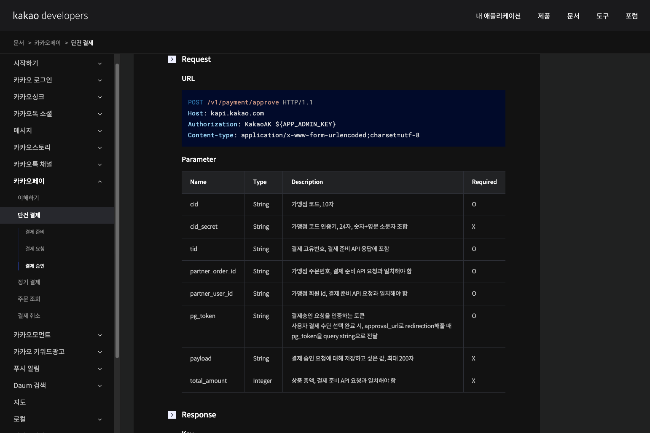Expand the 메시지 chevron
Image resolution: width=650 pixels, height=433 pixels.
(x=100, y=131)
